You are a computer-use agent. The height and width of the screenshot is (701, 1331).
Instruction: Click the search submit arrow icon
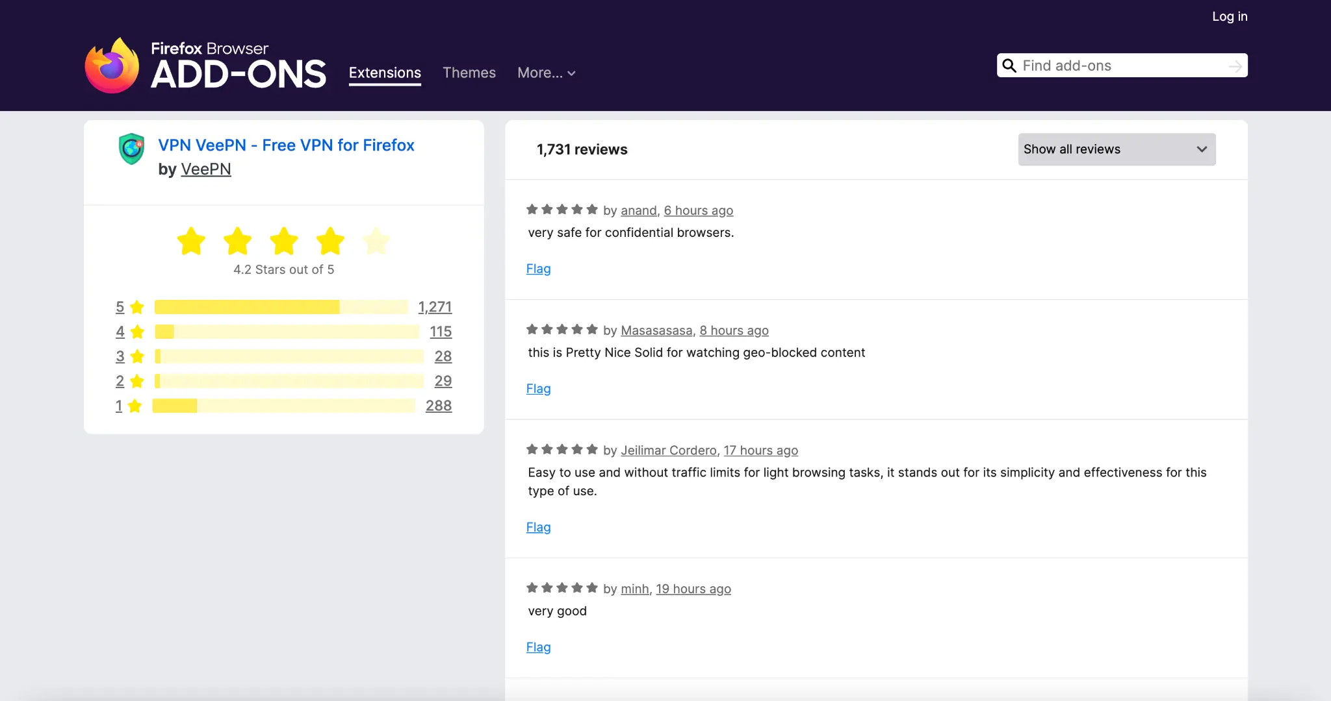click(1235, 66)
